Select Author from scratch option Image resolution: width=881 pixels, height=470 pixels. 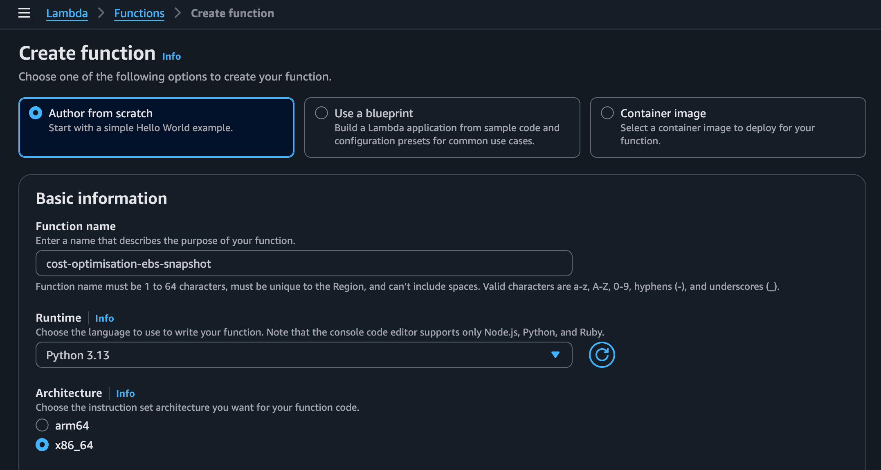(36, 113)
